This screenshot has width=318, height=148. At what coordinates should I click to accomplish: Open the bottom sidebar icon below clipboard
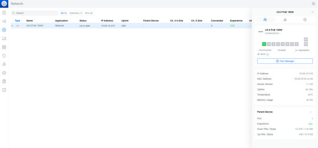coord(4,90)
